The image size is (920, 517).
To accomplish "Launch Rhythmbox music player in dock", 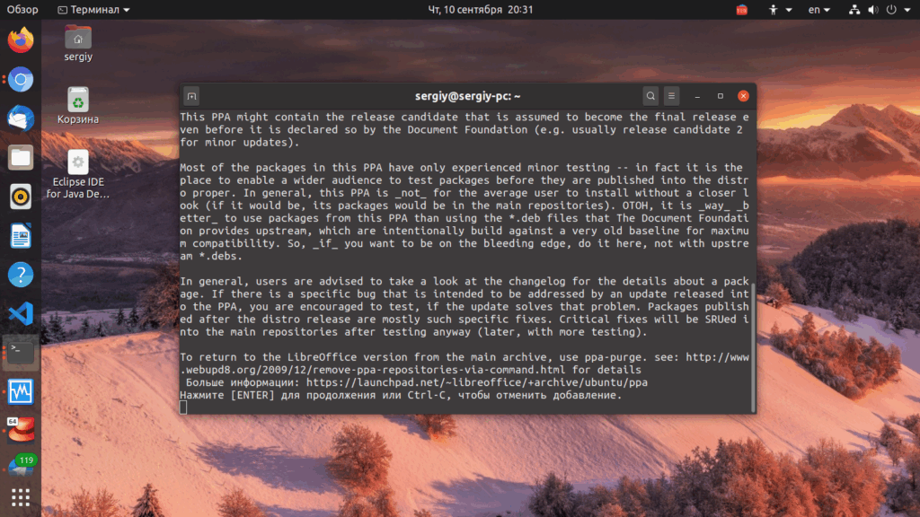I will point(21,197).
